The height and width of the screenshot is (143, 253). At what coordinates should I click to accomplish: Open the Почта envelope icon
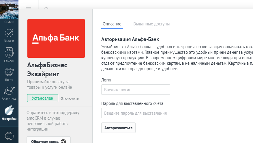(9, 74)
